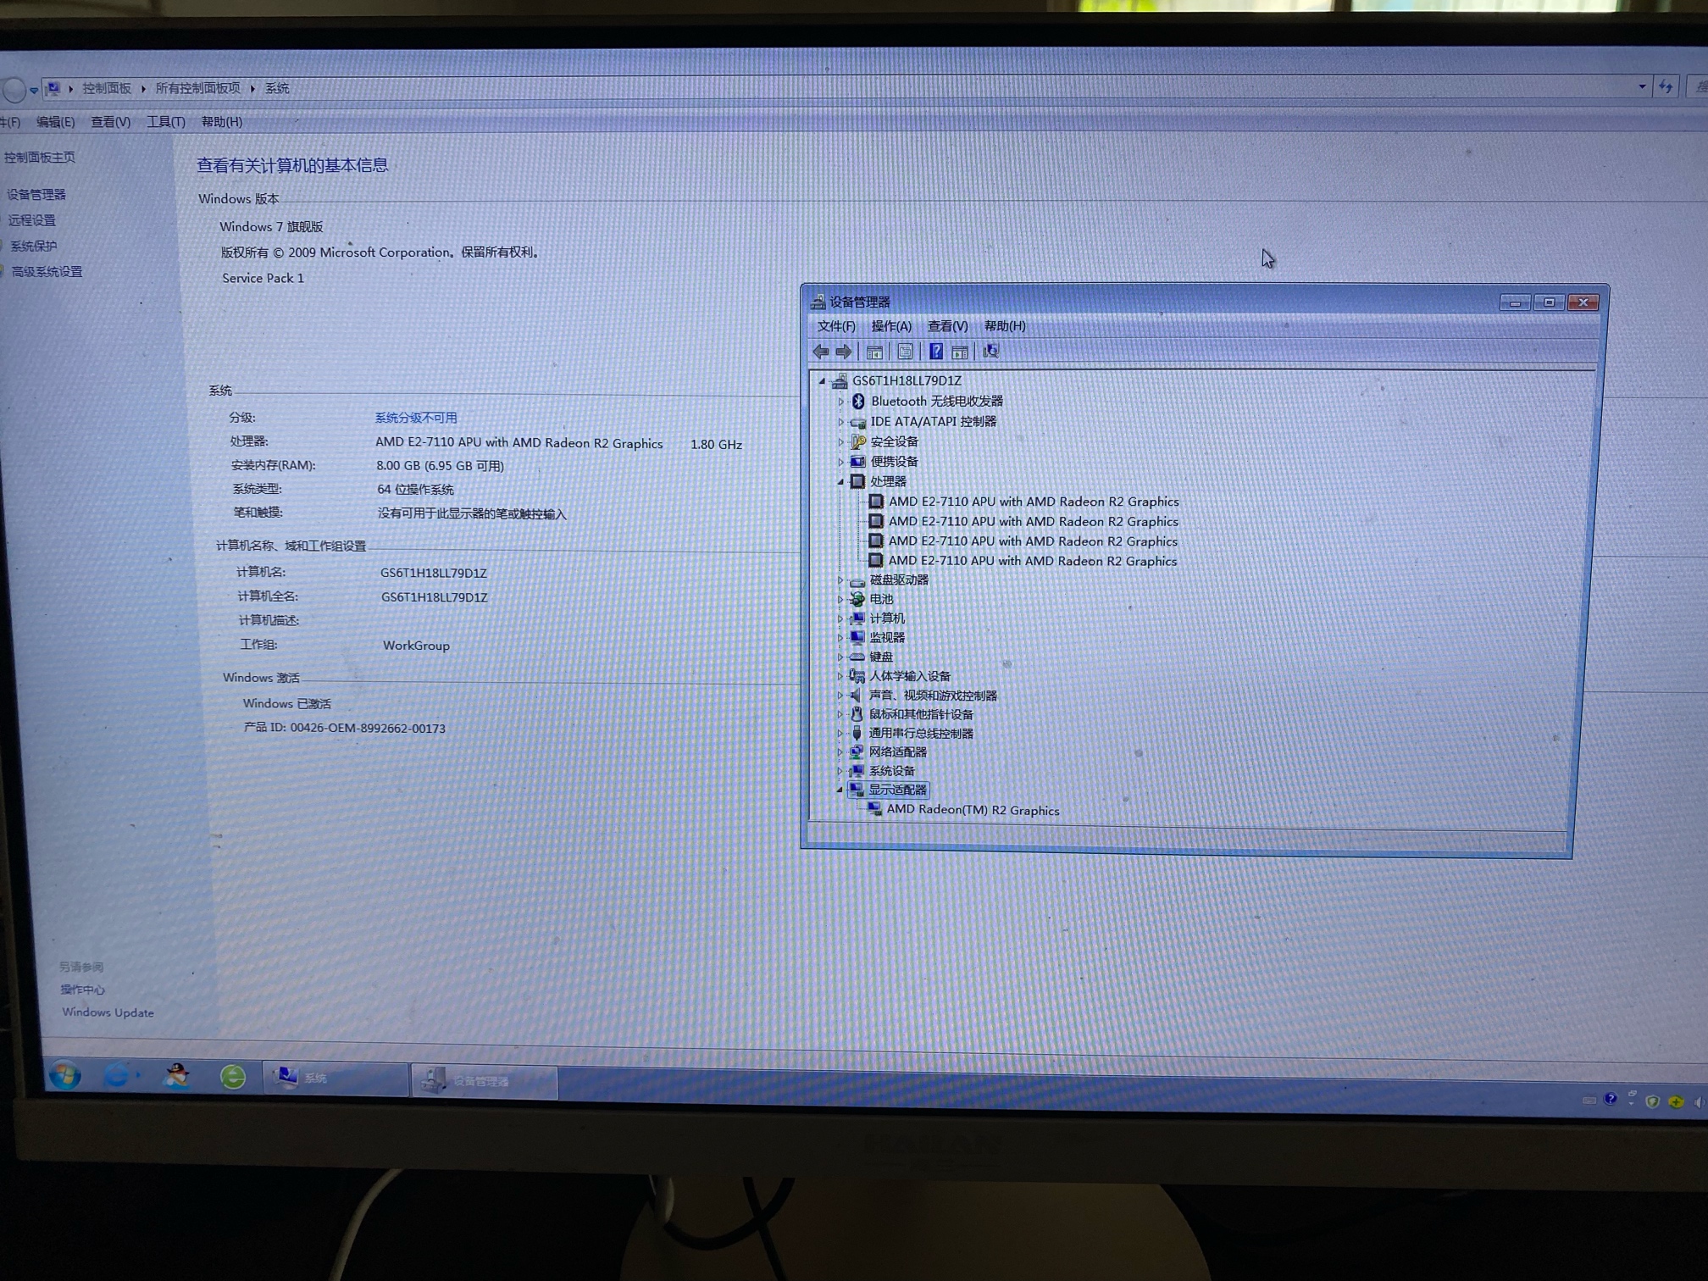Open 操作(A) menu in Device Manager
Image resolution: width=1708 pixels, height=1281 pixels.
pos(891,326)
